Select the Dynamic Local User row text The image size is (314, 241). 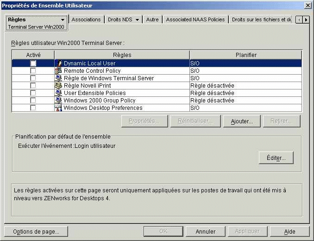[89, 63]
